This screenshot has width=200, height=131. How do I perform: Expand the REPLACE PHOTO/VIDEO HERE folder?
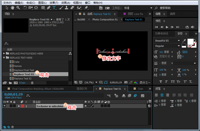click(x=4, y=53)
